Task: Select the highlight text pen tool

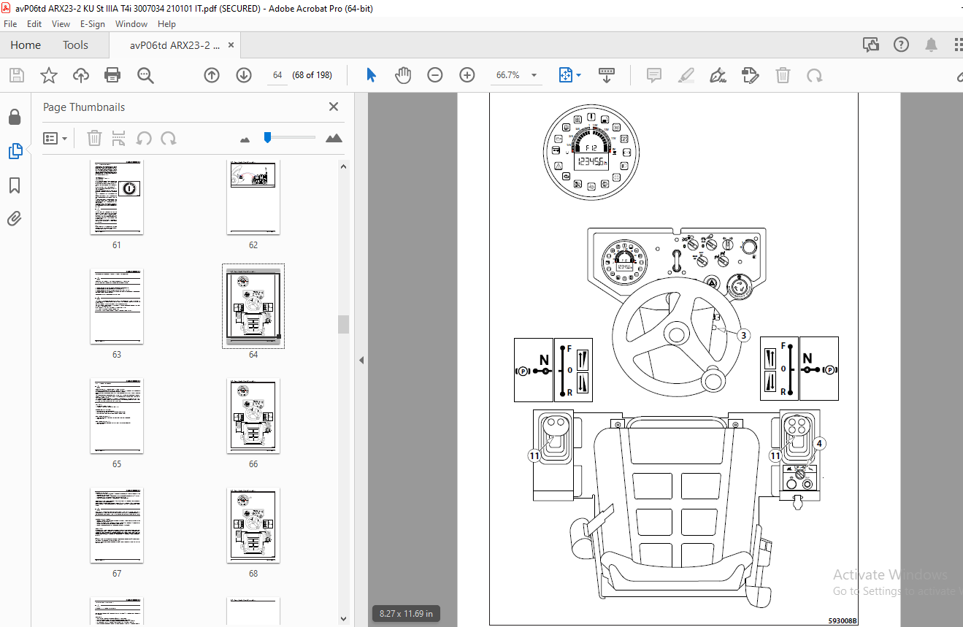Action: click(x=686, y=75)
